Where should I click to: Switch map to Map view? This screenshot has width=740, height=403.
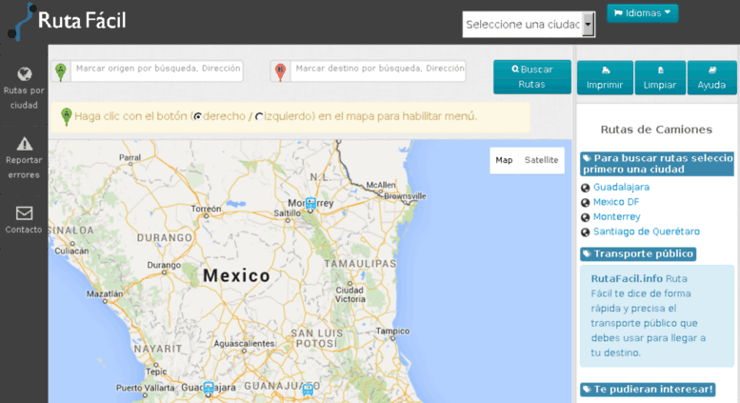click(504, 160)
